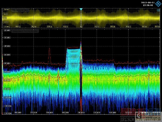Click the -55 dBm spectrum axis label
The width and height of the screenshot is (162, 122).
tap(7, 55)
